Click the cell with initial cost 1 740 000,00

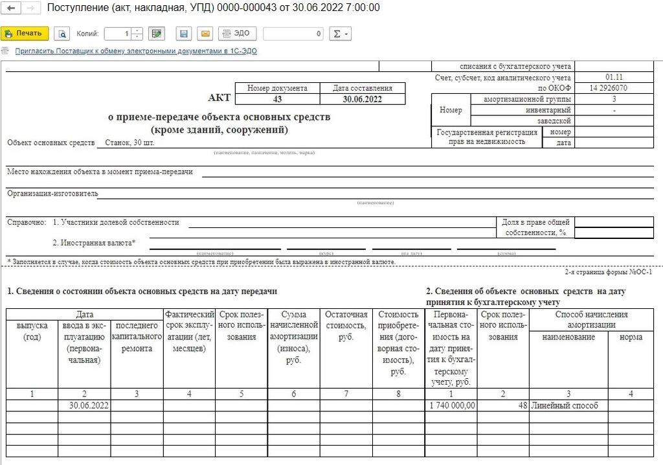pyautogui.click(x=451, y=406)
